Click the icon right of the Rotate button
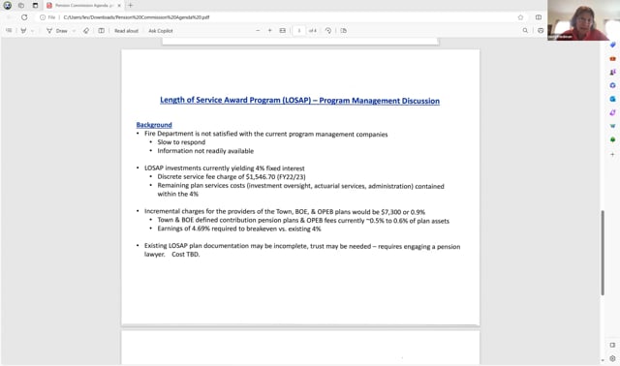This screenshot has width=620, height=366. click(x=343, y=30)
